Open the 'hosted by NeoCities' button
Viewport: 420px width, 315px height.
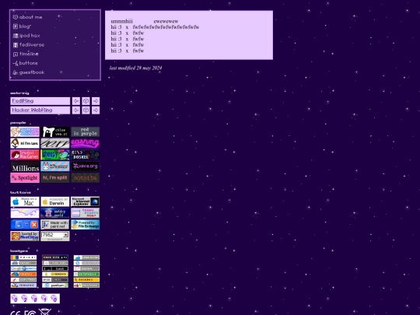click(x=25, y=236)
